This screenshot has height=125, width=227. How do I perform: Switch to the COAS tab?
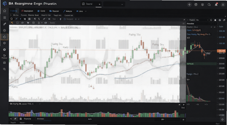(x=41, y=11)
